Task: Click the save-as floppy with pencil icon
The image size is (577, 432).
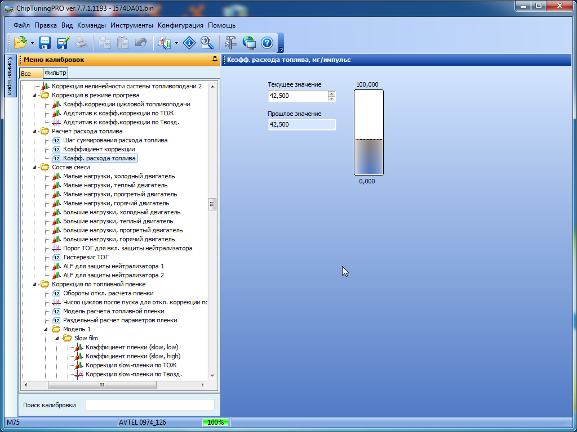Action: tap(63, 43)
